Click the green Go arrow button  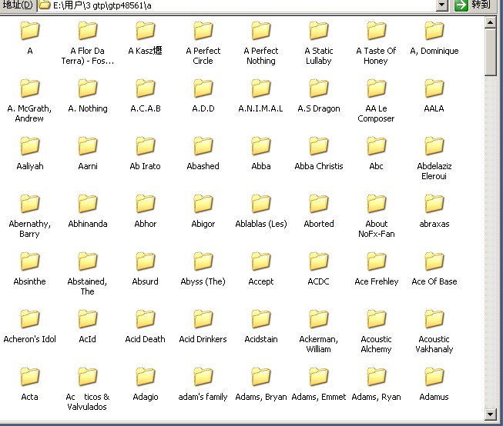[x=461, y=5]
